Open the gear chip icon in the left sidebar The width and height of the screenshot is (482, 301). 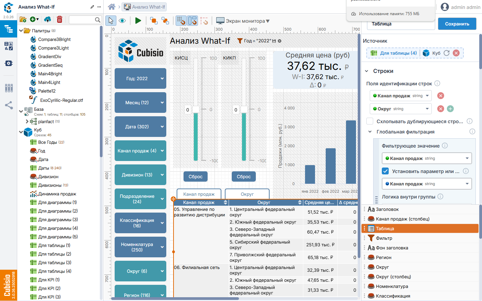9,63
